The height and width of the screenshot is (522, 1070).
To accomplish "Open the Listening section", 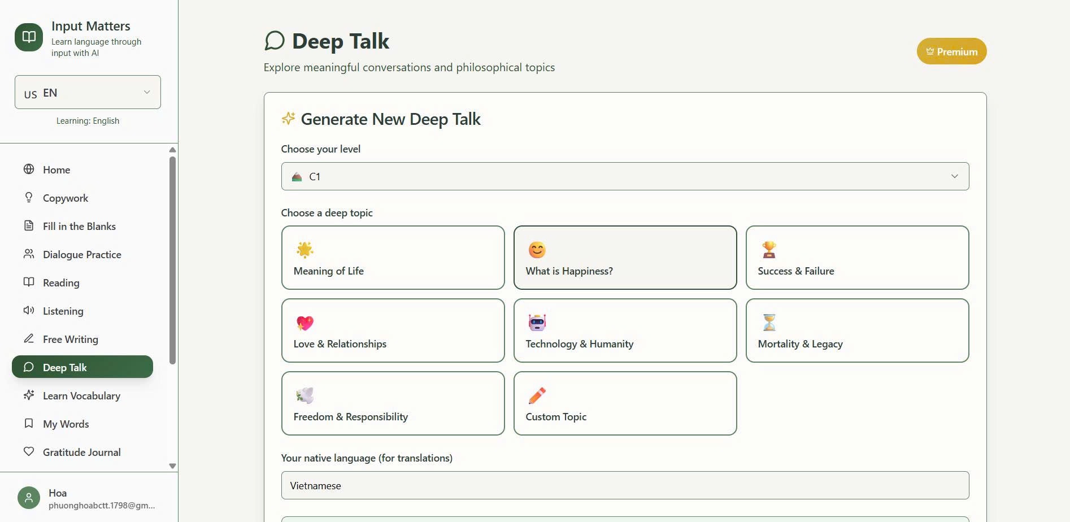I will 82,311.
